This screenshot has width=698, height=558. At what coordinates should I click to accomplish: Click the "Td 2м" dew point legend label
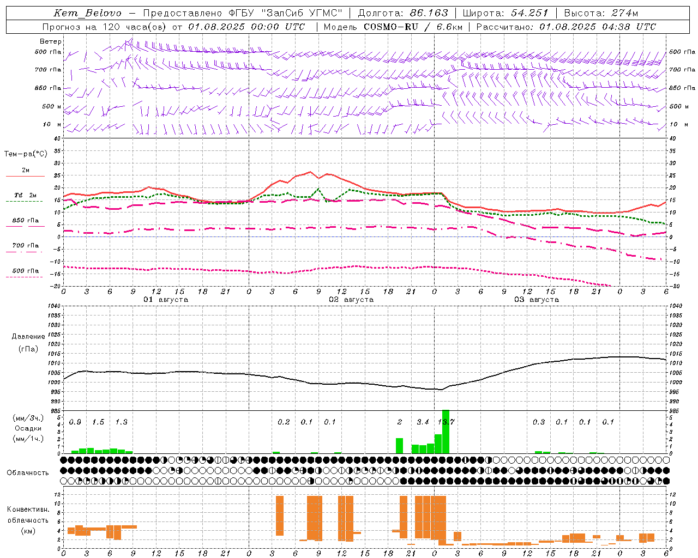tap(26, 195)
